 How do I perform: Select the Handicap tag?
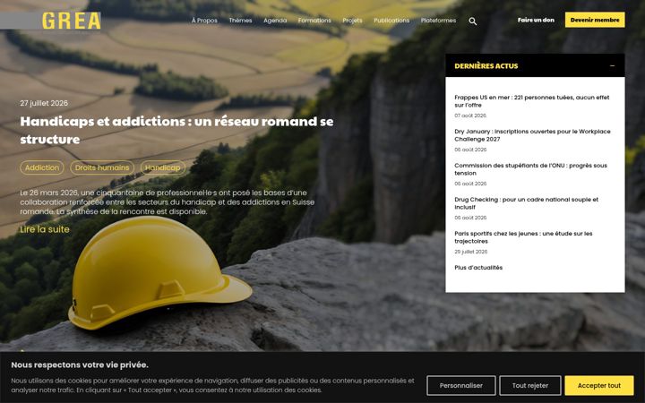tap(162, 167)
